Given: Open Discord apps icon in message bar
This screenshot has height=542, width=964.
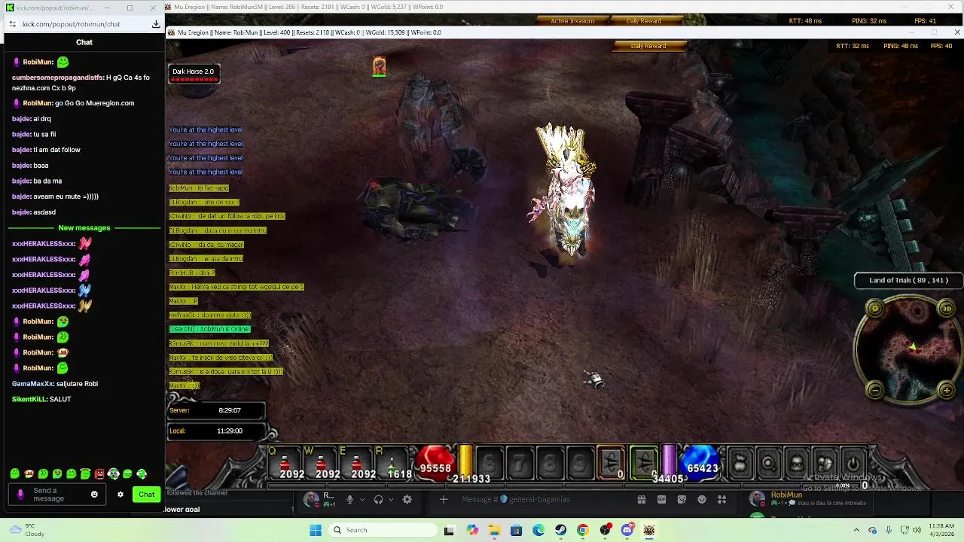Looking at the screenshot, I should [x=721, y=499].
